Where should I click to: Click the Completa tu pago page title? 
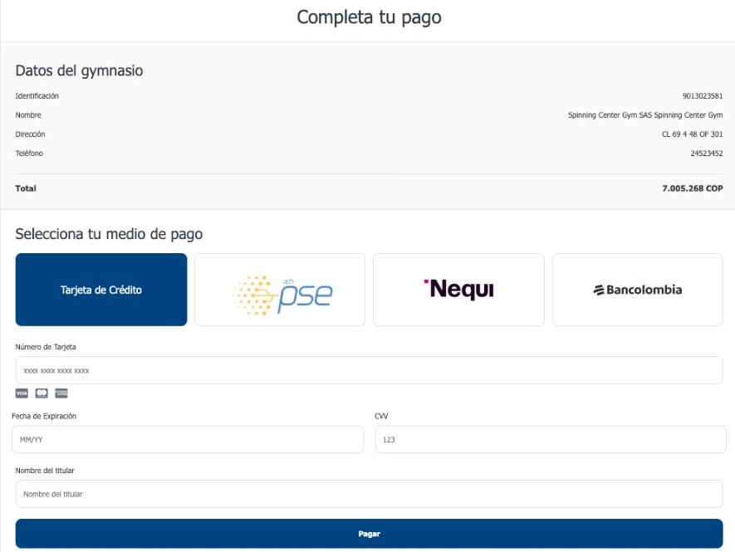[368, 17]
